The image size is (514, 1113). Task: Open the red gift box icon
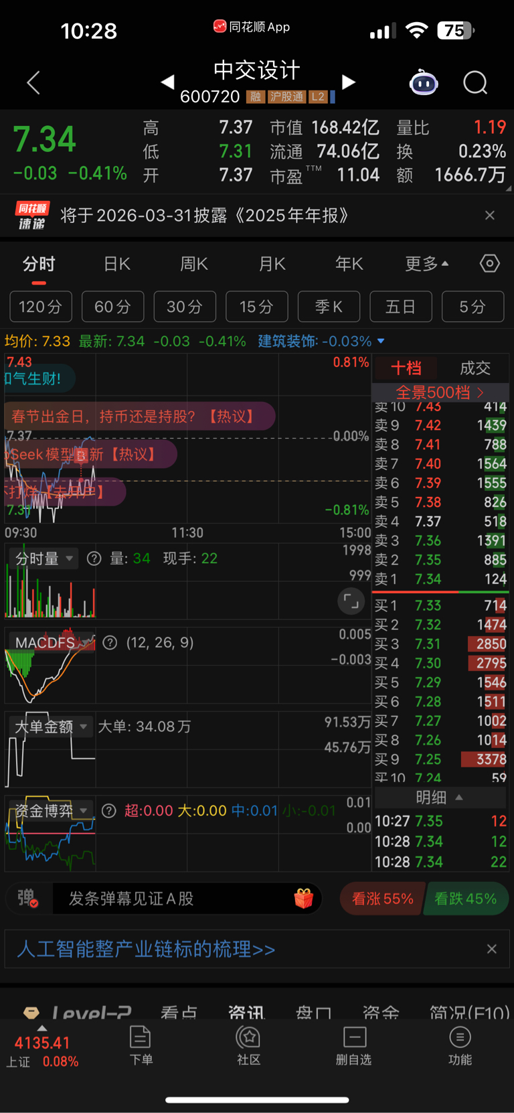pyautogui.click(x=304, y=898)
